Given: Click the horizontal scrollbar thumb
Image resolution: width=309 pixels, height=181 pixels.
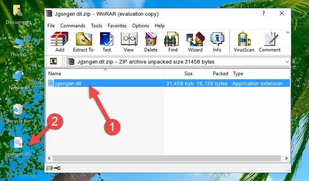Looking at the screenshot, I should [x=167, y=158].
